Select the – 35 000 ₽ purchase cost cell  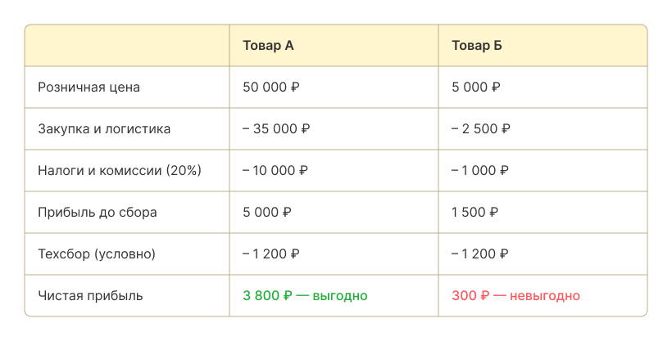pos(276,129)
